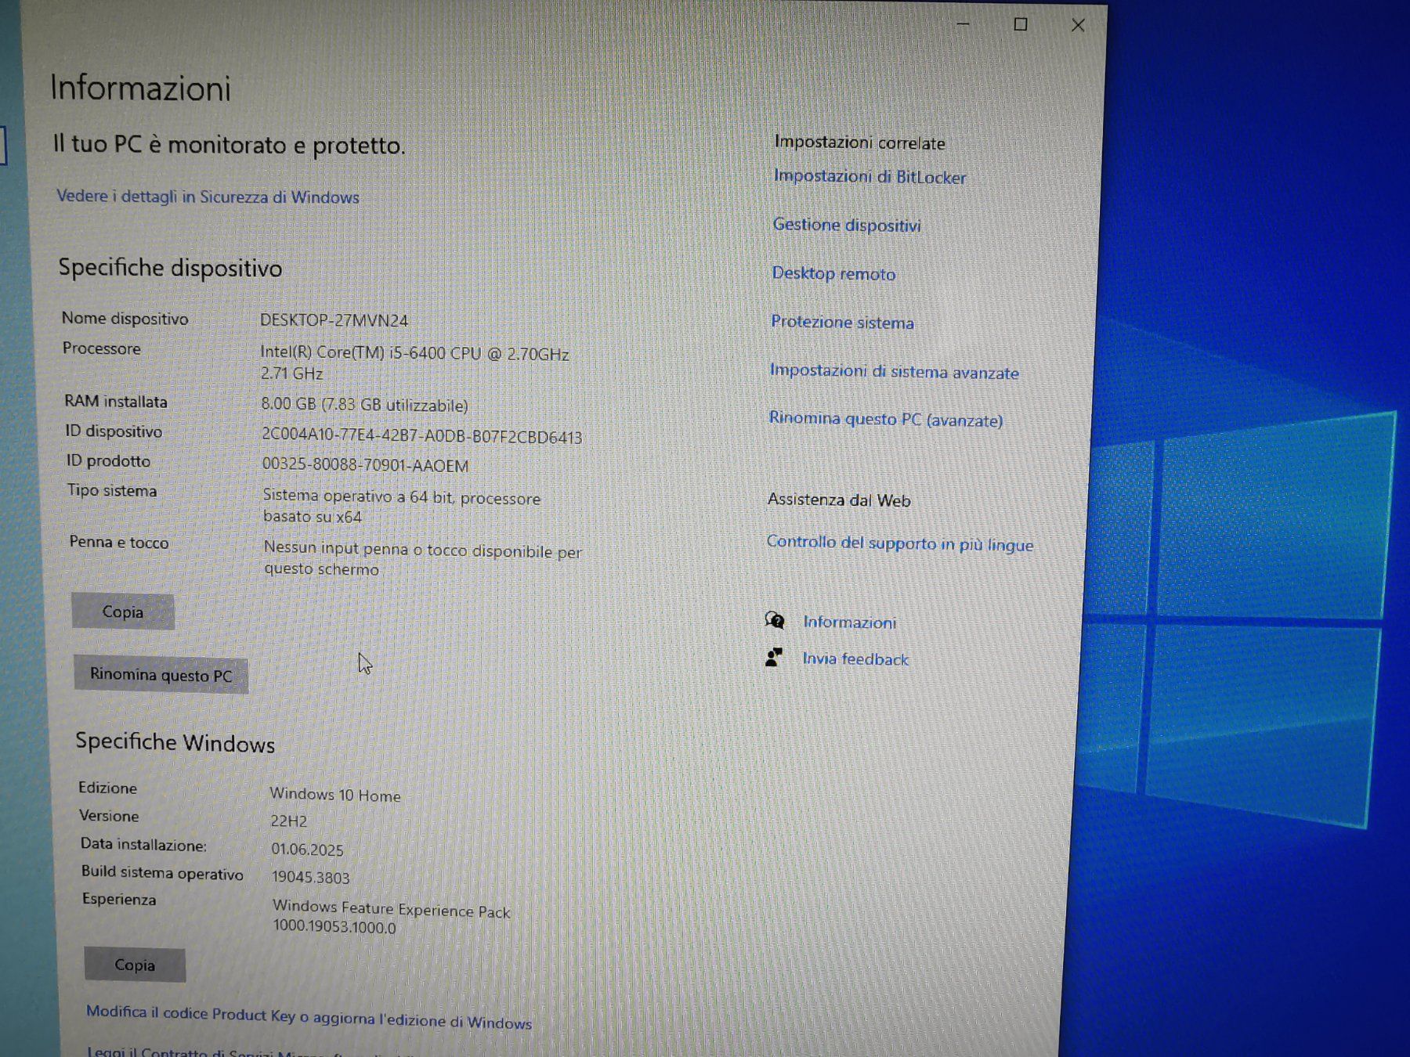Image resolution: width=1410 pixels, height=1057 pixels.
Task: Select the RAM value 8.00 GB
Action: point(364,405)
